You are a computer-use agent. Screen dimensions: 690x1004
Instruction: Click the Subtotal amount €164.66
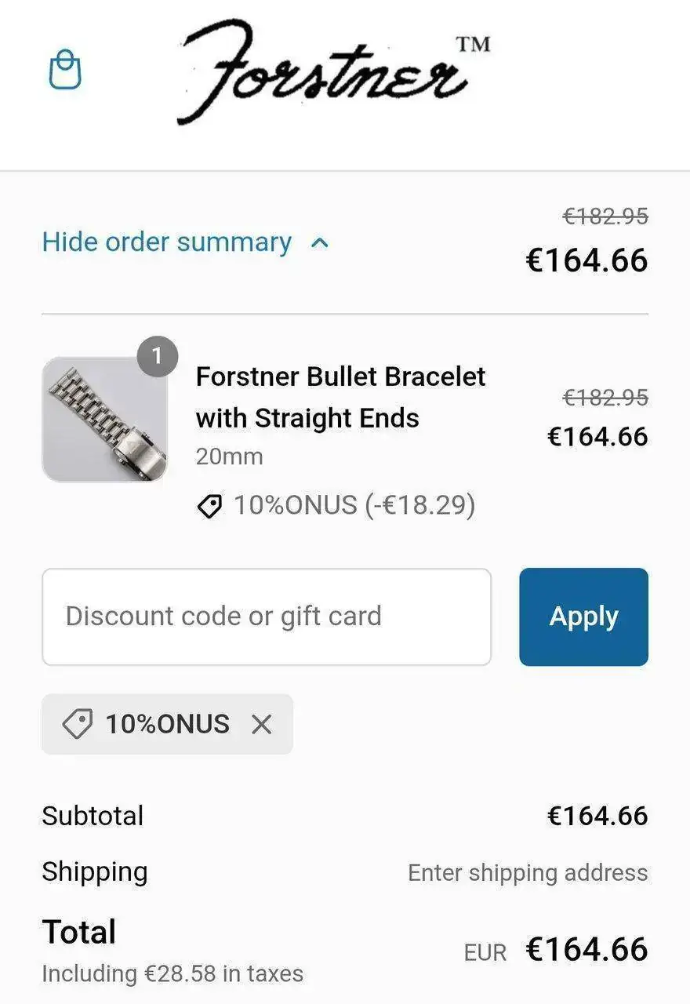tap(597, 816)
